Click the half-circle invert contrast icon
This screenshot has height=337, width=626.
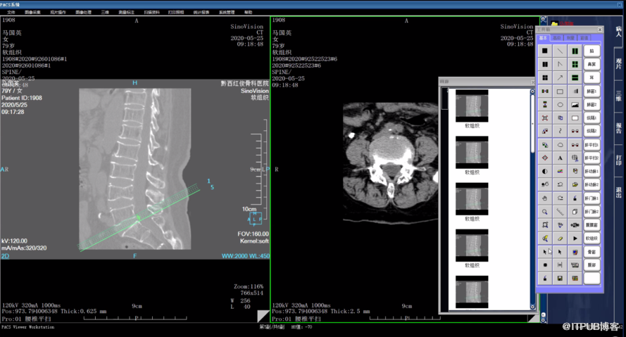pyautogui.click(x=545, y=172)
